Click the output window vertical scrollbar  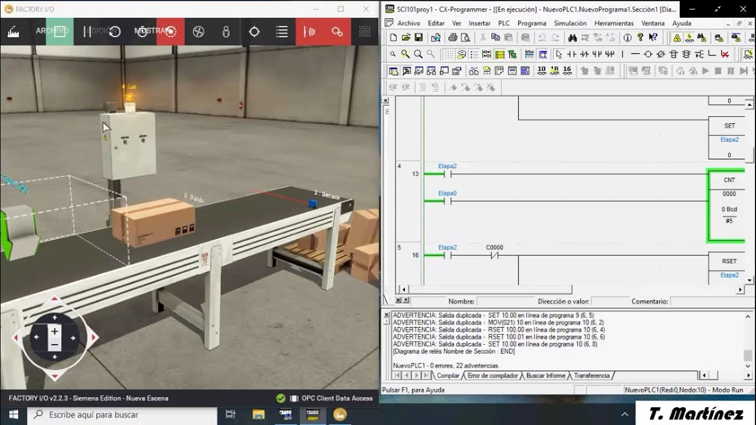point(748,355)
